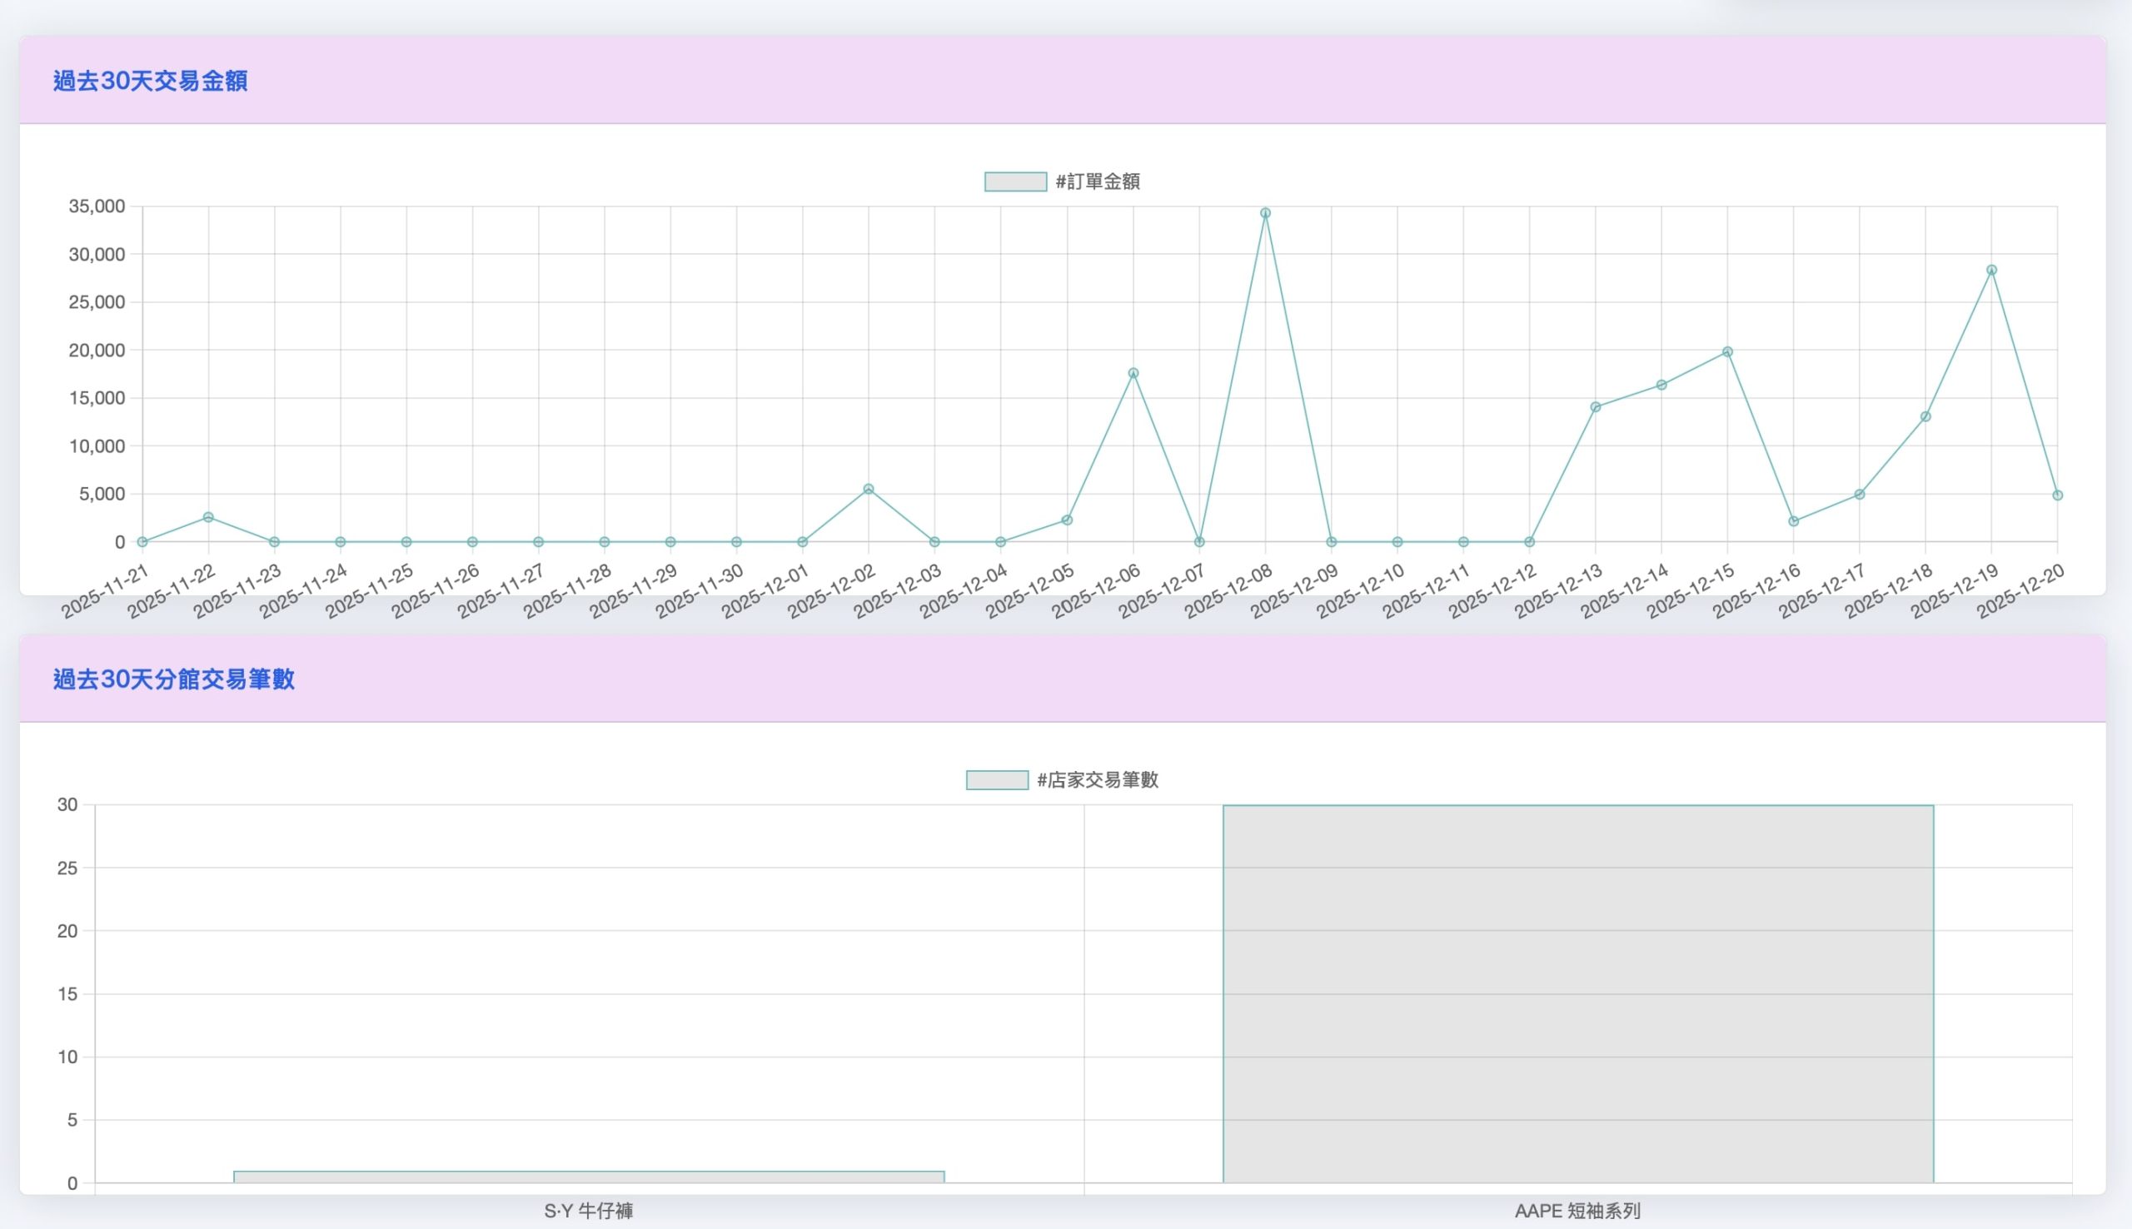The width and height of the screenshot is (2132, 1229).
Task: Click the data point for 2025-12-15
Action: pyautogui.click(x=1728, y=352)
